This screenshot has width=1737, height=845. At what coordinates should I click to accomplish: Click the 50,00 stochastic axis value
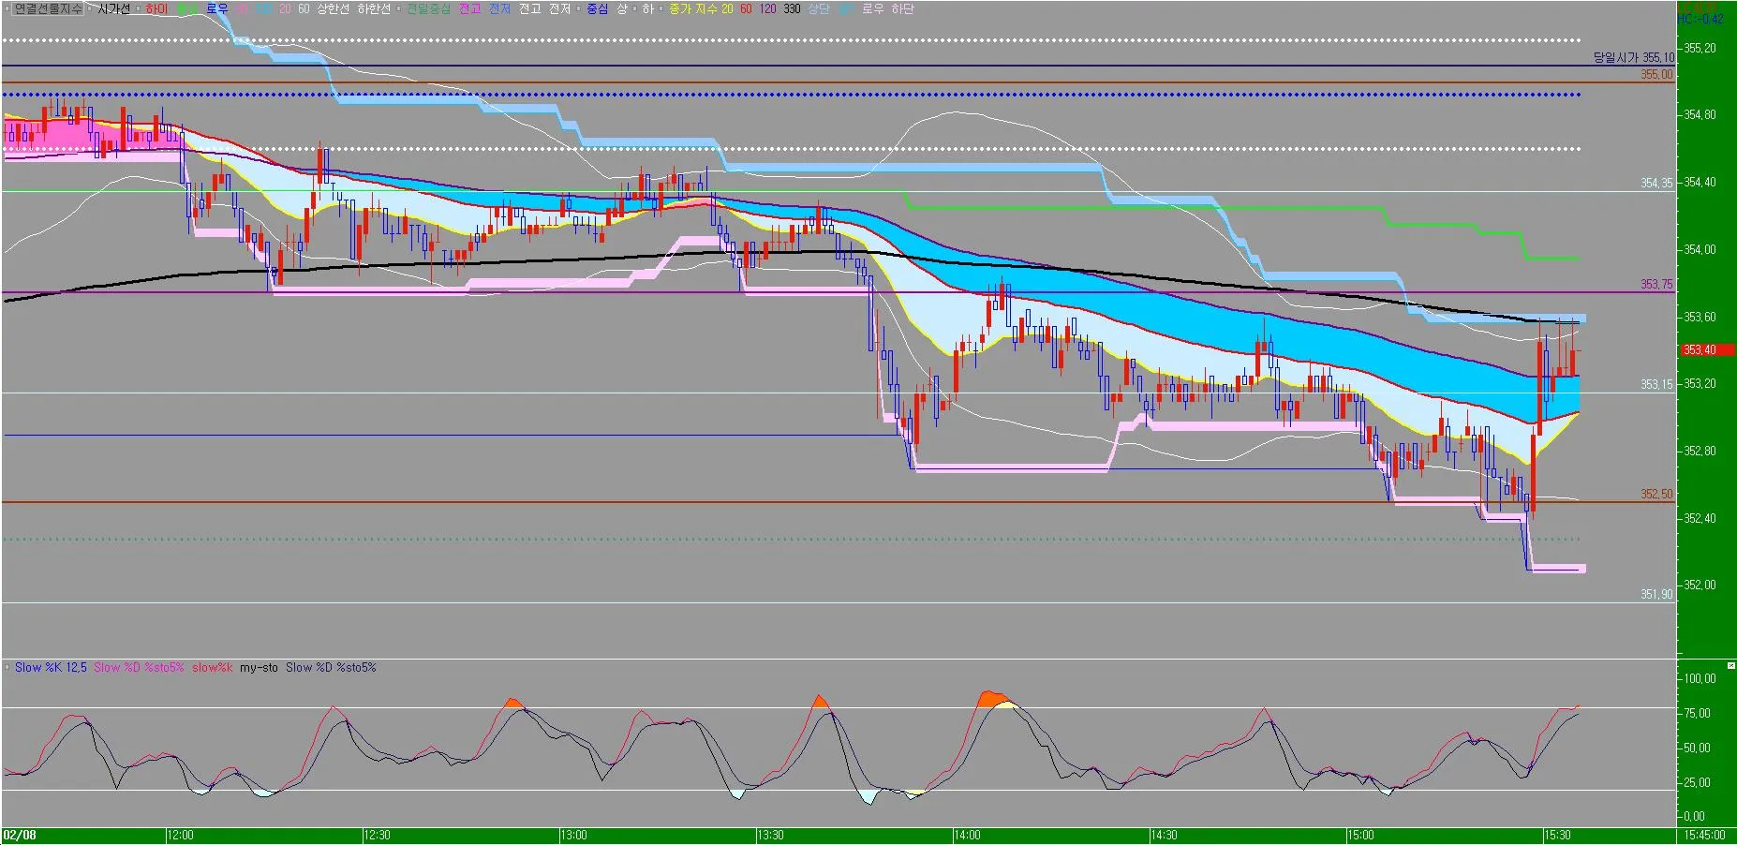1697,748
